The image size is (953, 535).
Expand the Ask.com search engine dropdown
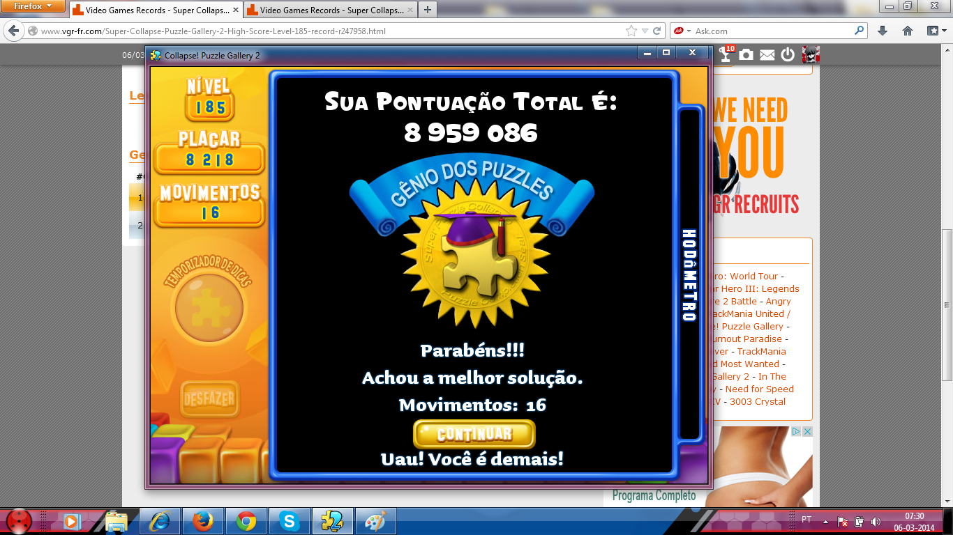689,31
